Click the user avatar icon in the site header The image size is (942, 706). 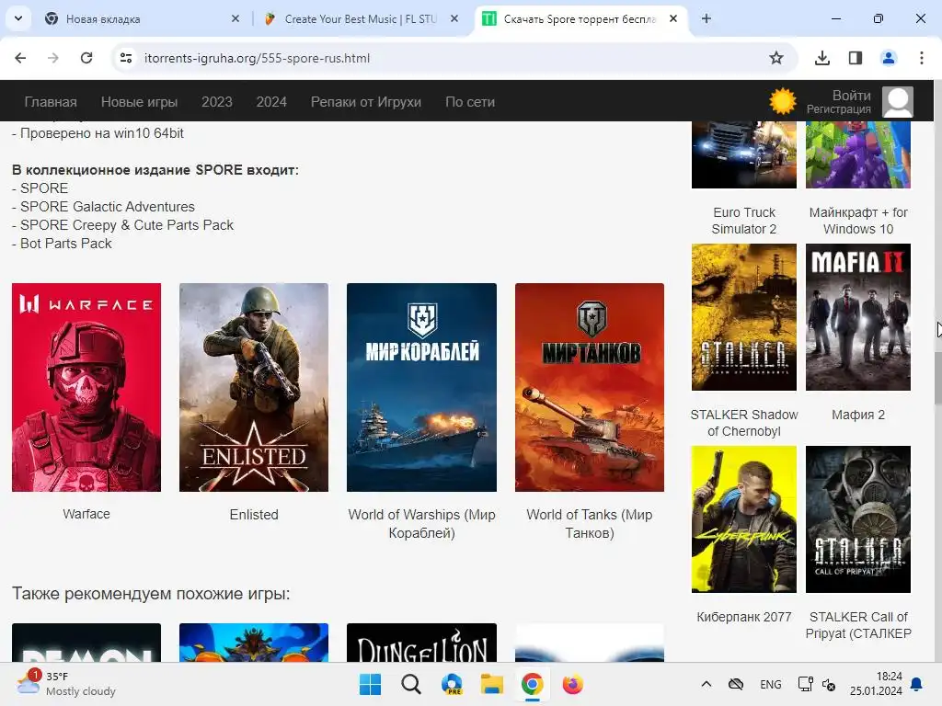coord(898,102)
